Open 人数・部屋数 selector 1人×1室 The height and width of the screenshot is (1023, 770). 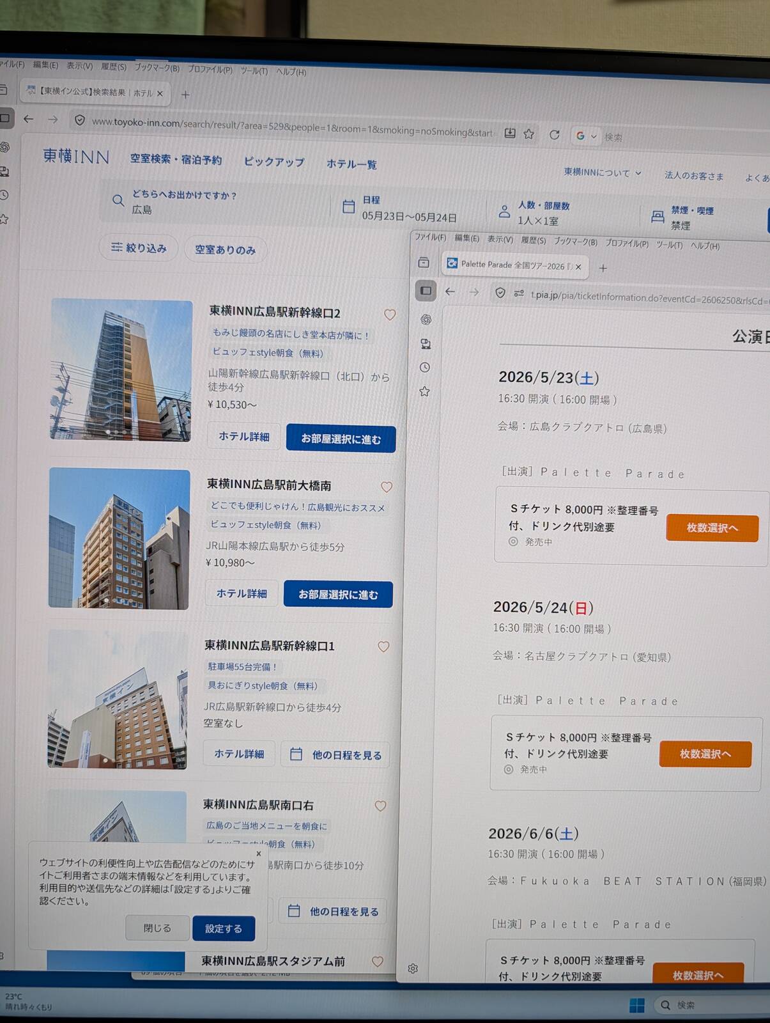point(543,213)
